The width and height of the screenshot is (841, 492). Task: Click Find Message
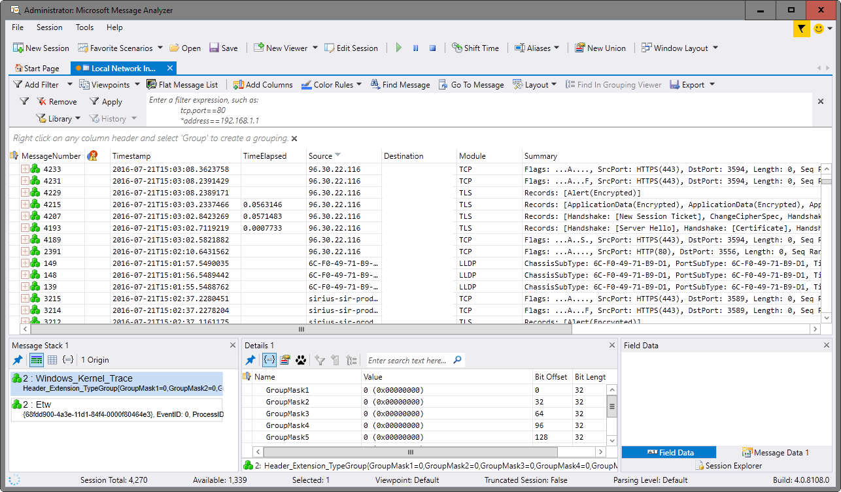(400, 84)
